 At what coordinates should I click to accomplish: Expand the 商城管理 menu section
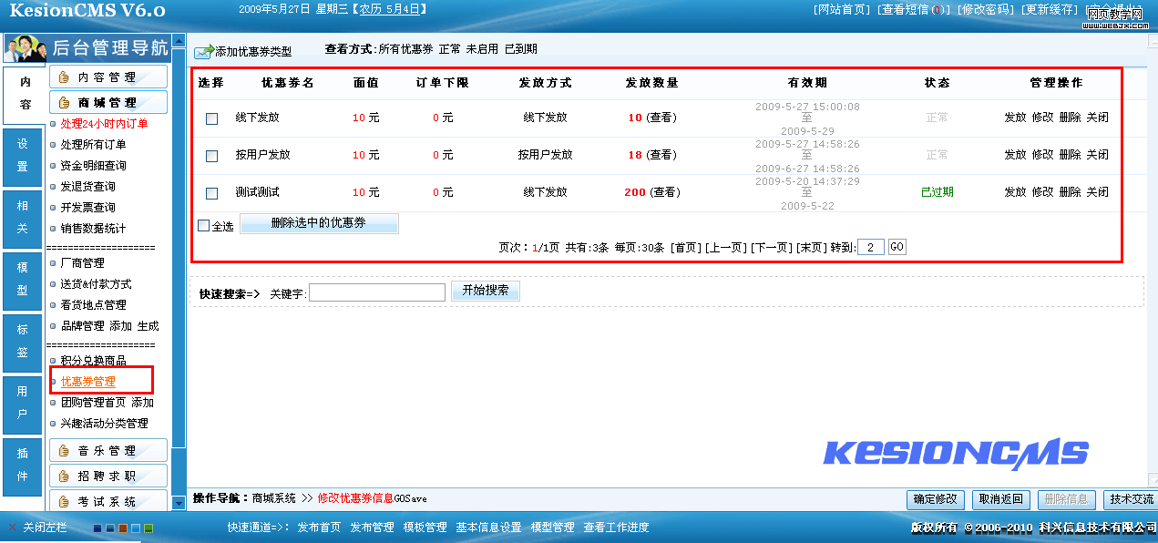click(x=108, y=103)
